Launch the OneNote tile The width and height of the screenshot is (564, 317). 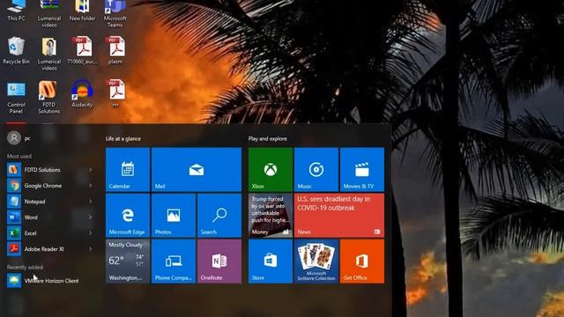click(219, 262)
